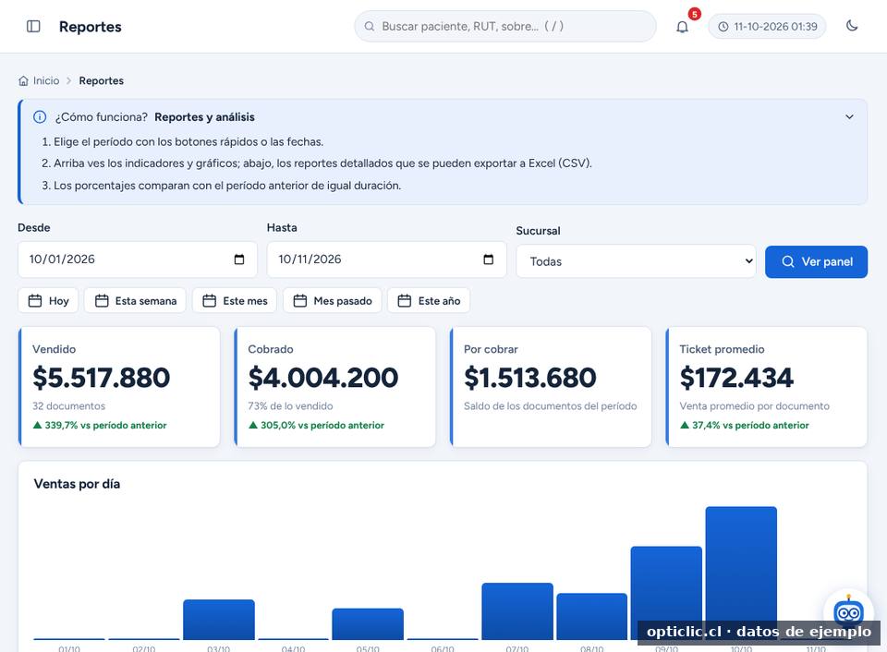Open the Sucursal dropdown
This screenshot has height=652, width=887.
pyautogui.click(x=636, y=261)
